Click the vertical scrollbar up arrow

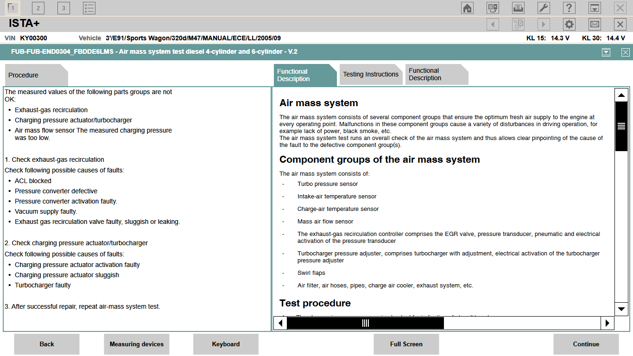[x=621, y=95]
